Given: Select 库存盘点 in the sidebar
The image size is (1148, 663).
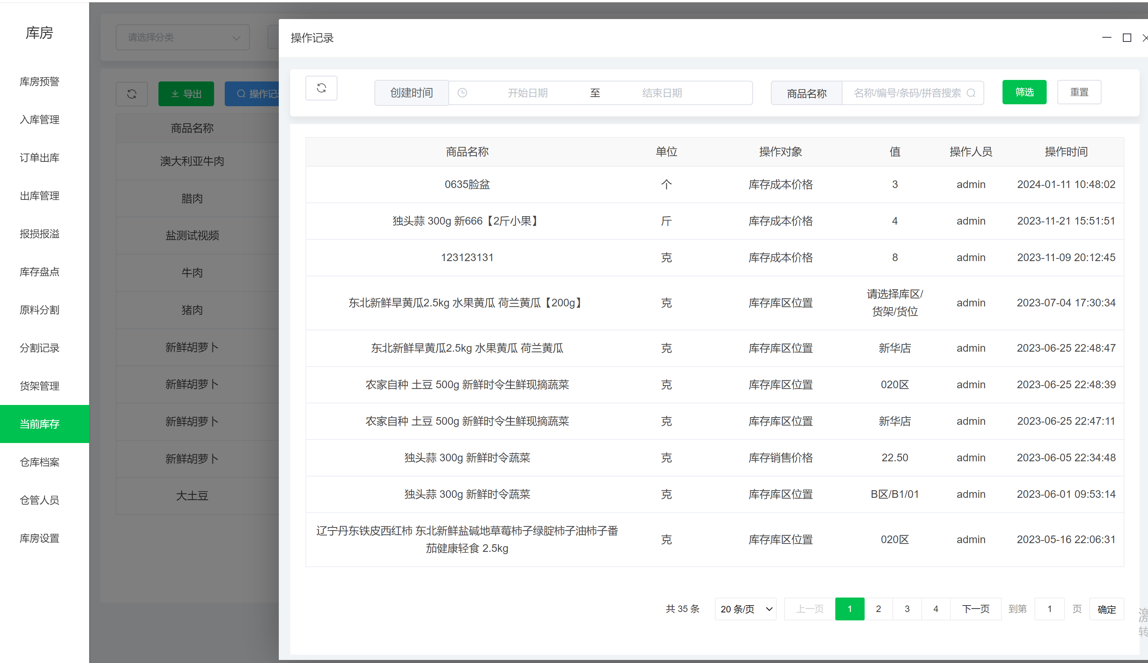Looking at the screenshot, I should pos(39,272).
